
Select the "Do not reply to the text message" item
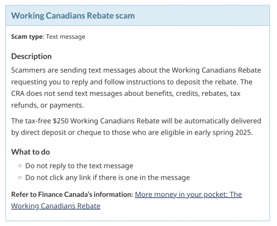(x=79, y=166)
